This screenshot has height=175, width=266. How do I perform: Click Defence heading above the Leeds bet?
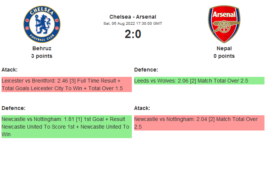pyautogui.click(x=146, y=70)
